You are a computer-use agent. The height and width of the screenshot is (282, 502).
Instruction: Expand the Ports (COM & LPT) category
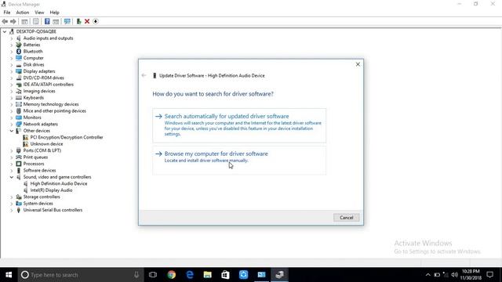[x=12, y=150]
